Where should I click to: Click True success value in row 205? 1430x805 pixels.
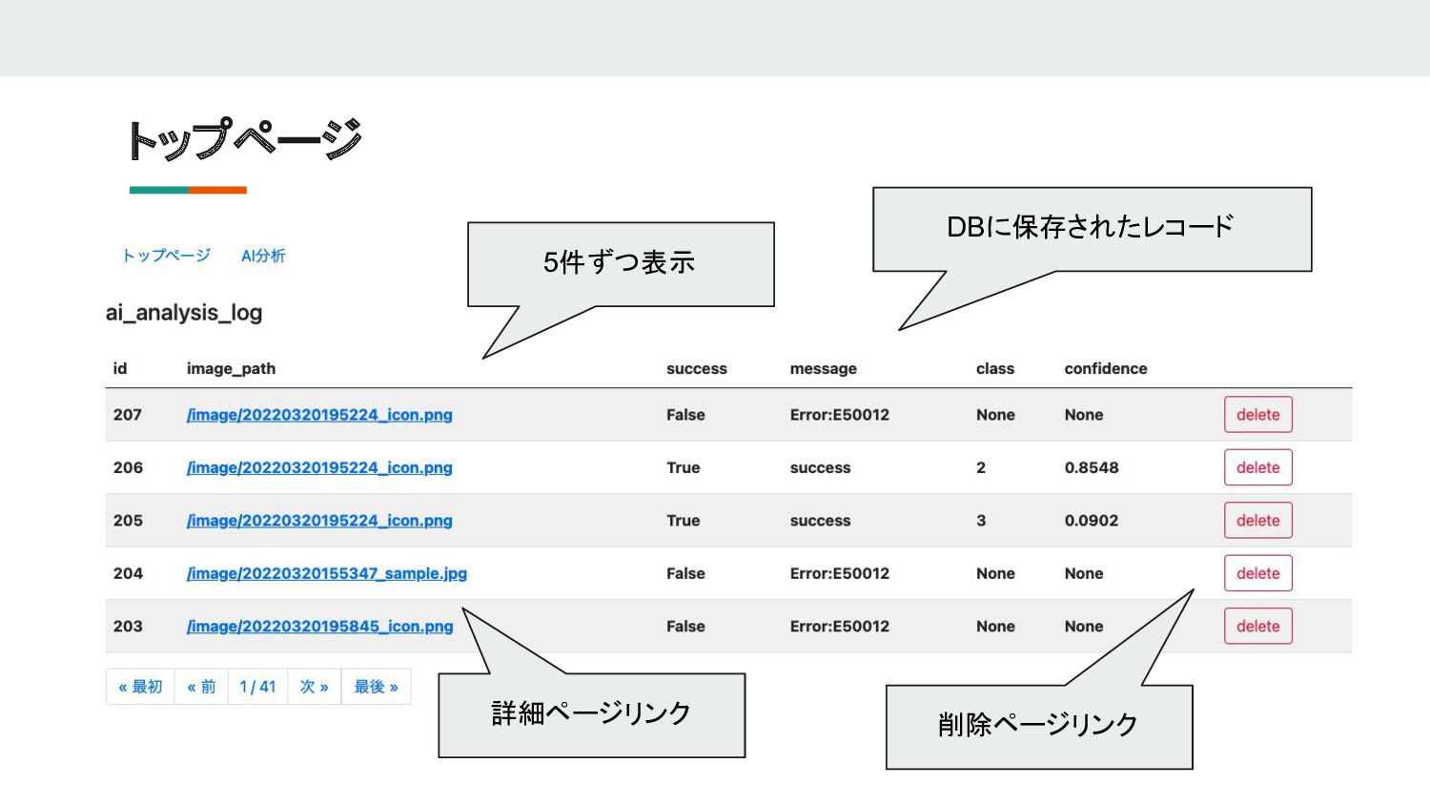coord(683,521)
